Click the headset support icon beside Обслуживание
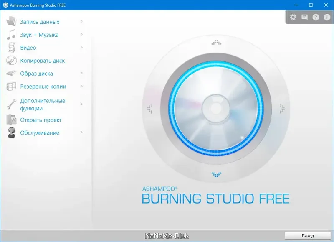This screenshot has width=334, height=242. tap(12, 132)
